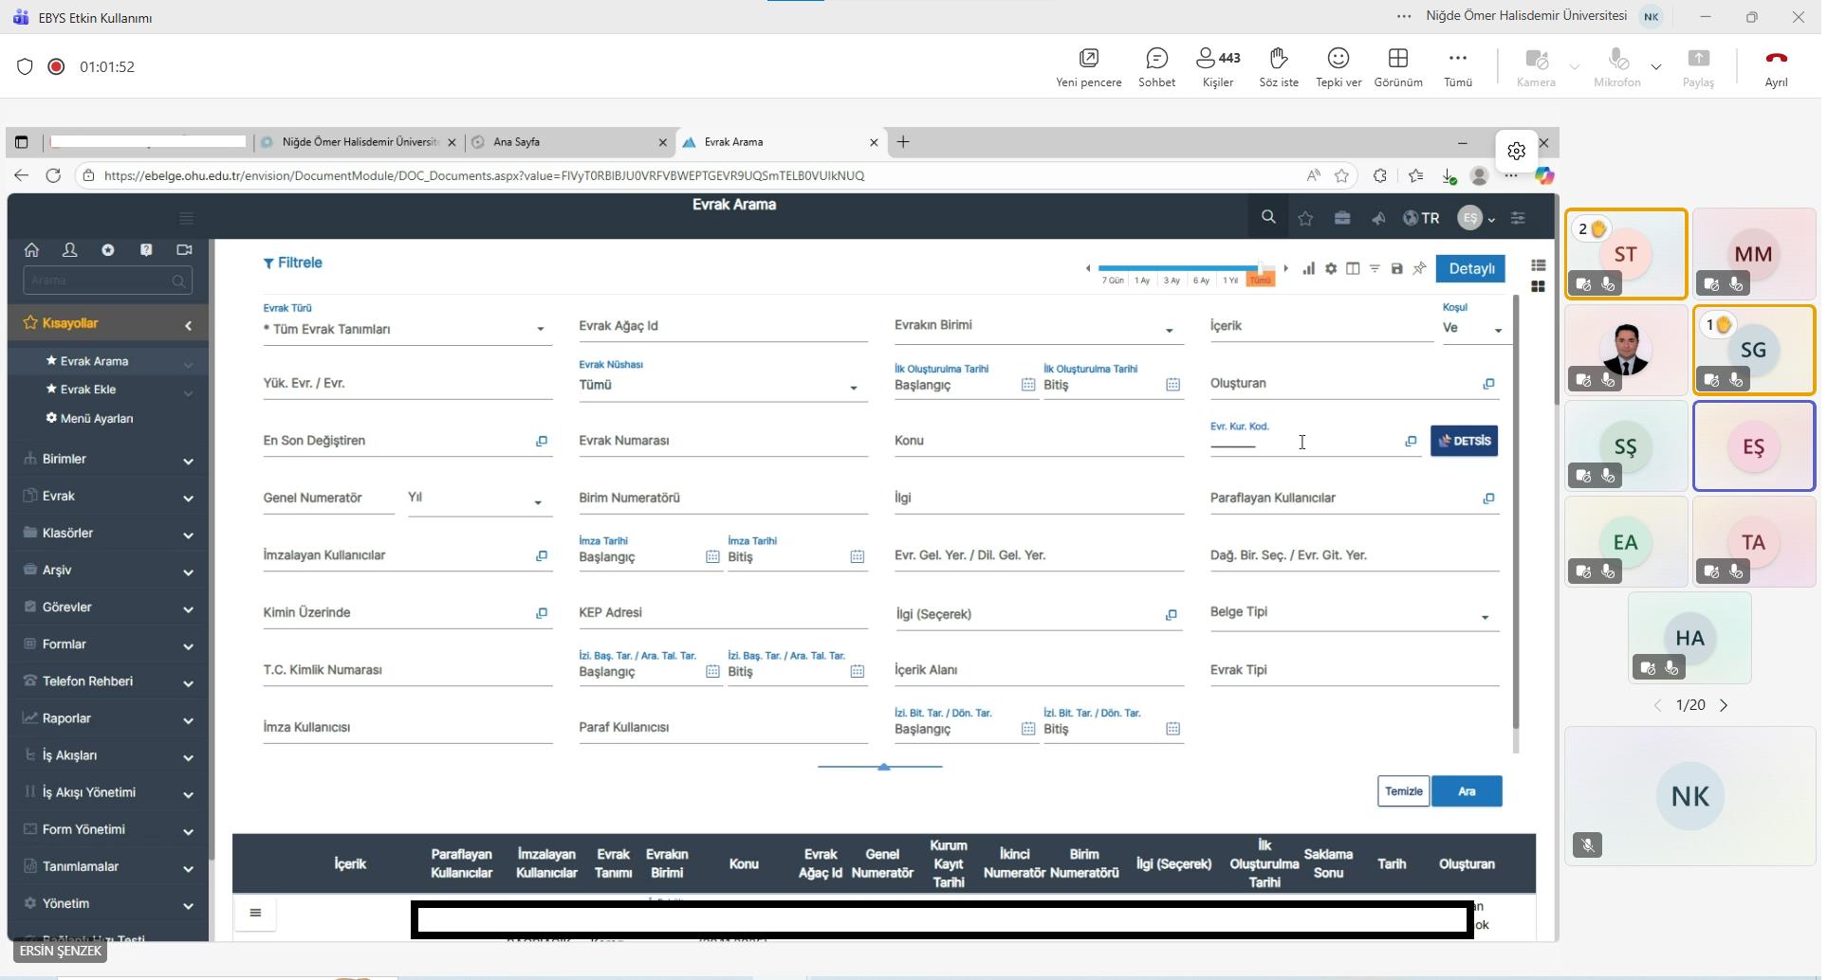Toggle the column layout view icon
The image size is (1846, 980).
pyautogui.click(x=1353, y=269)
